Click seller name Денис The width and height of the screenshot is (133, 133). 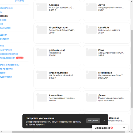pyautogui.click(x=102, y=95)
